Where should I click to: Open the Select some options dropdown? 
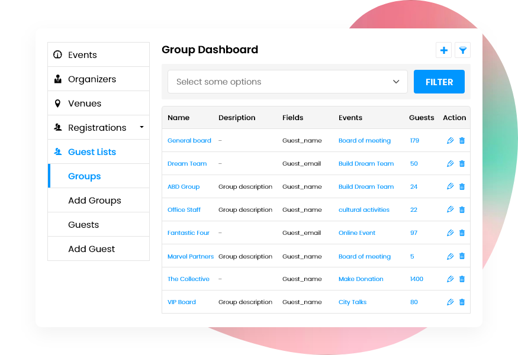(x=288, y=82)
